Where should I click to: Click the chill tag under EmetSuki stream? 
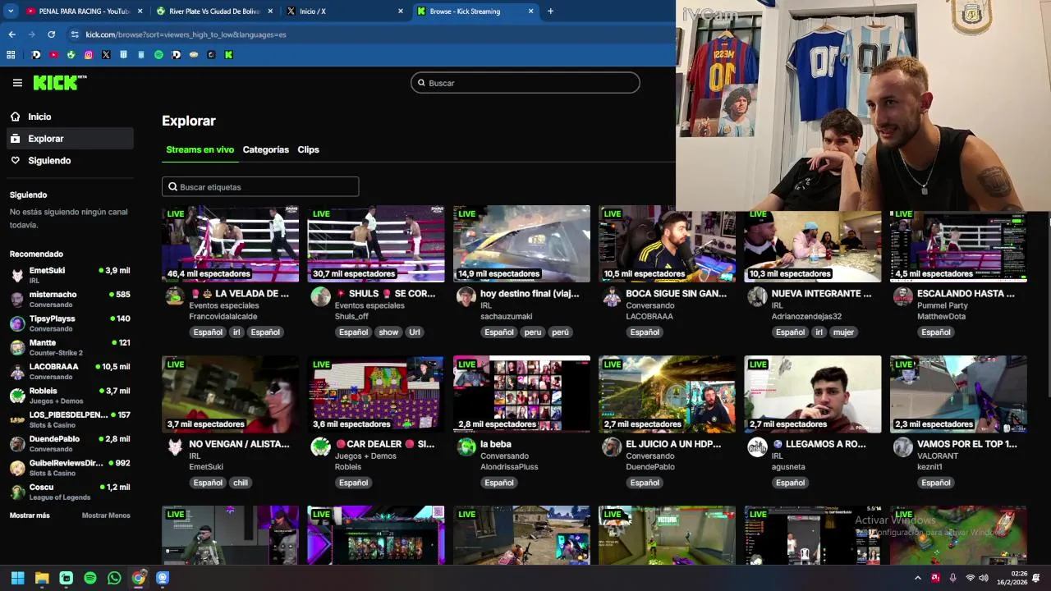(x=240, y=483)
